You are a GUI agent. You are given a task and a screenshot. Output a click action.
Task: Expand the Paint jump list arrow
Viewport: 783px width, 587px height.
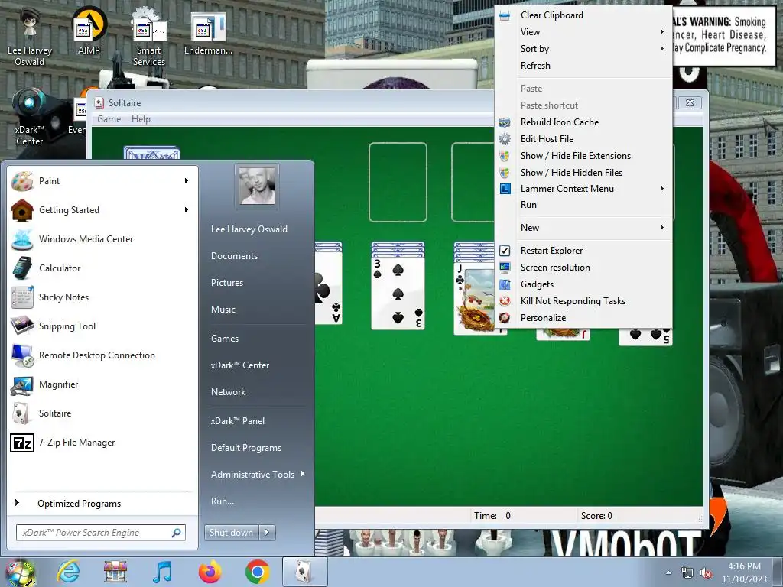[x=187, y=180]
